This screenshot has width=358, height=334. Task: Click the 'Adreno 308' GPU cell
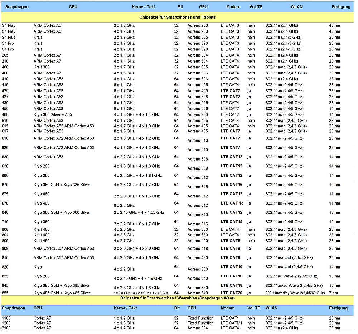click(x=198, y=97)
